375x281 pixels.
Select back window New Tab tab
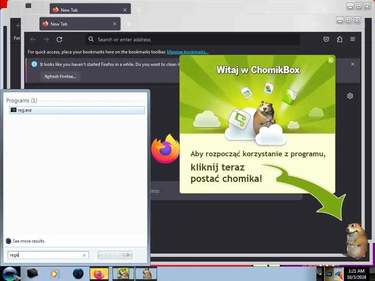coord(90,9)
